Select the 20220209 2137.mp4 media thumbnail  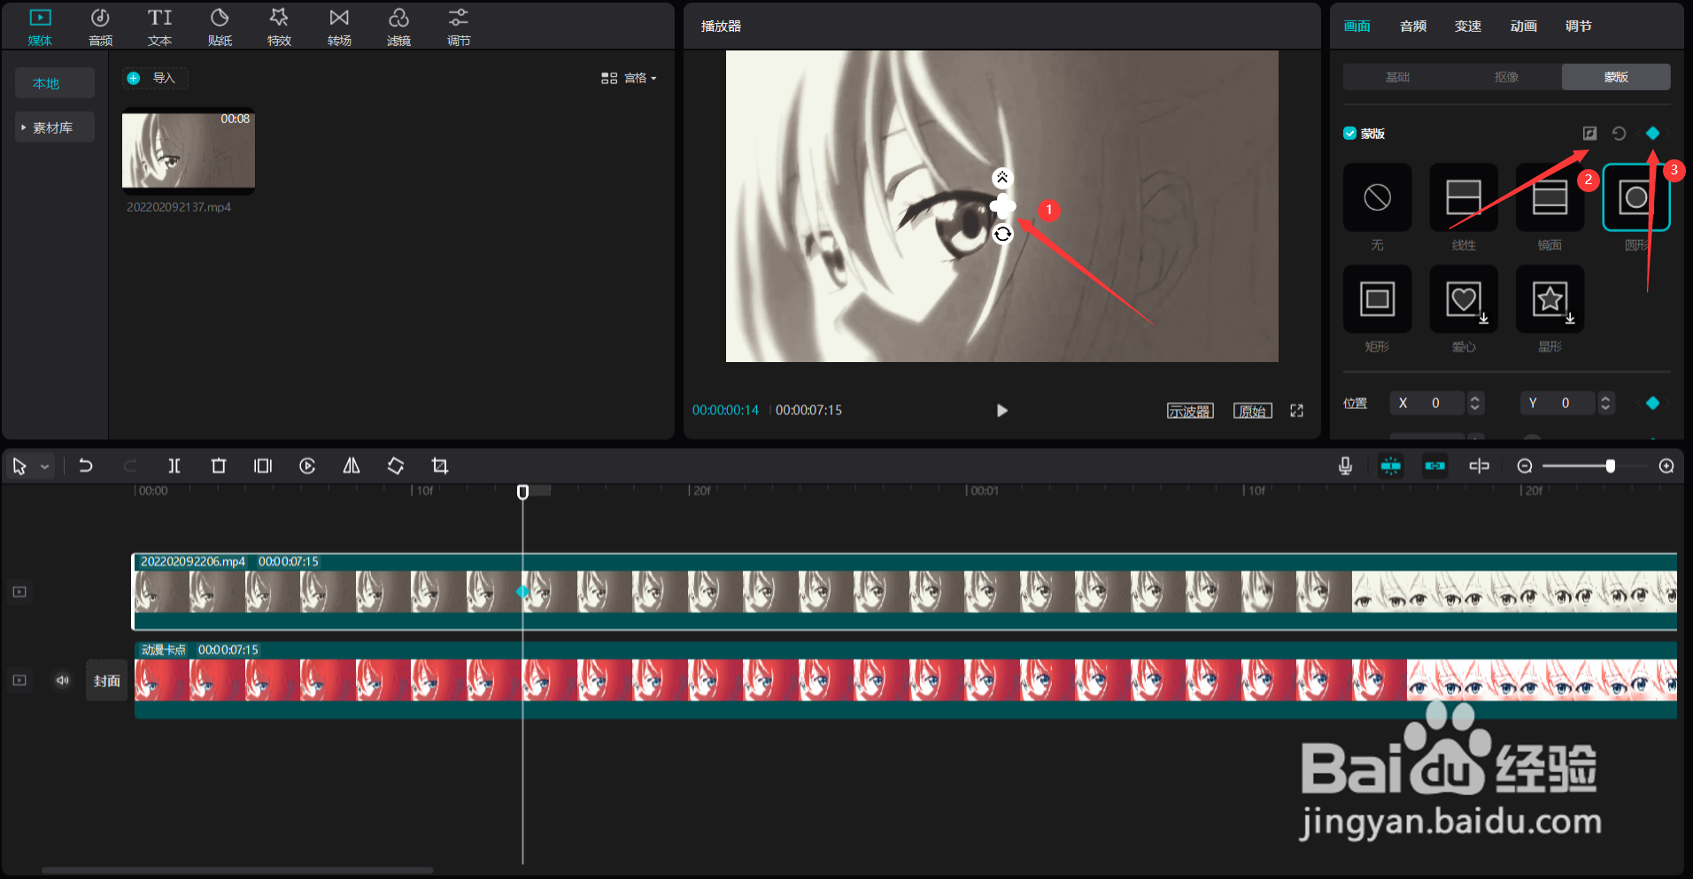[189, 150]
